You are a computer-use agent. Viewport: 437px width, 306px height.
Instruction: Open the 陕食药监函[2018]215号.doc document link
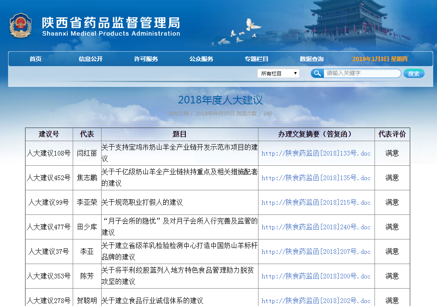316,203
